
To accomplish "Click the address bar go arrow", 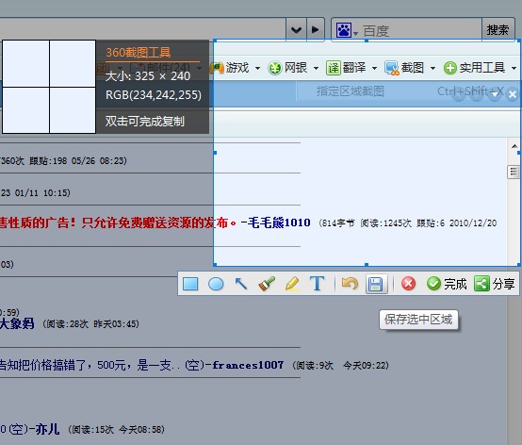I will point(315,29).
